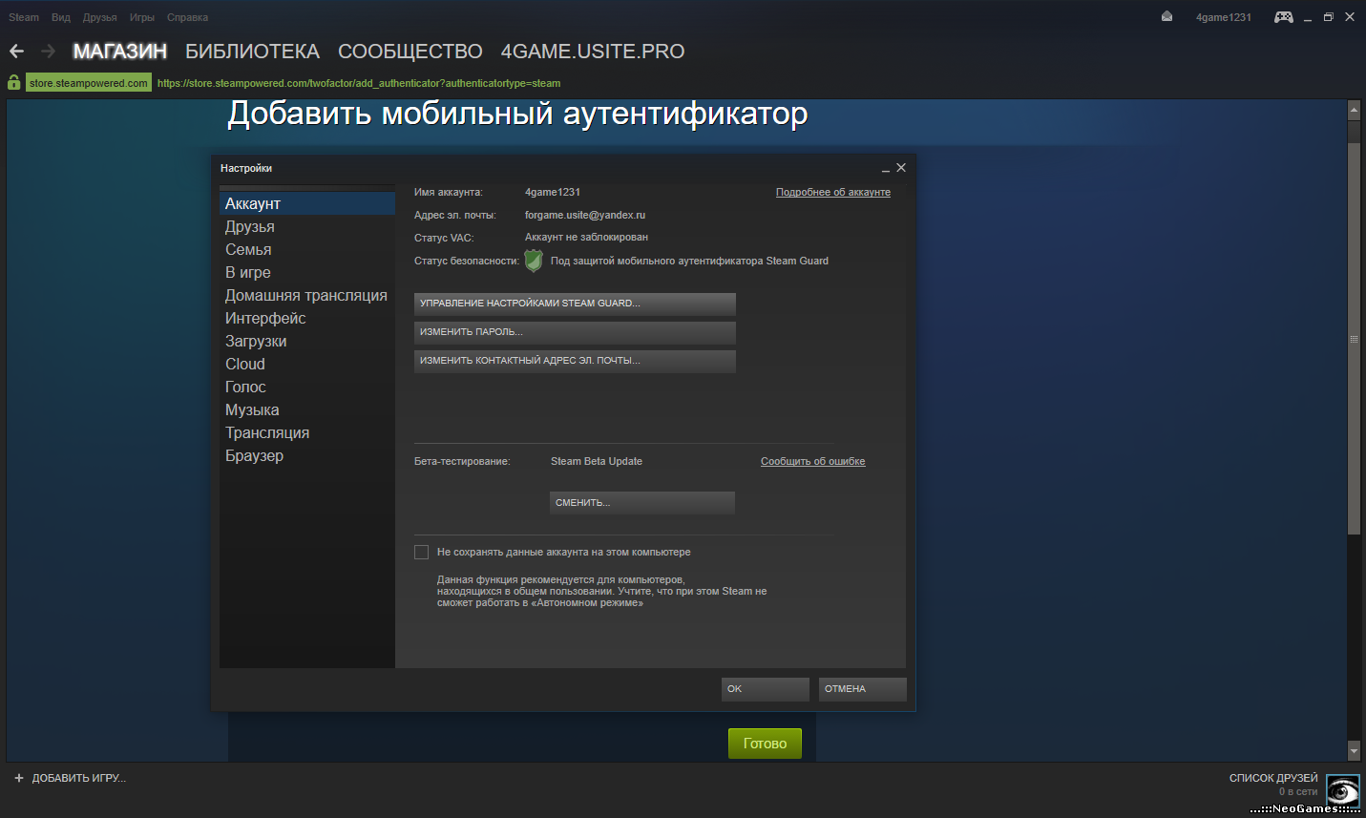1366x818 pixels.
Task: Select the Семья settings category
Action: 307,249
